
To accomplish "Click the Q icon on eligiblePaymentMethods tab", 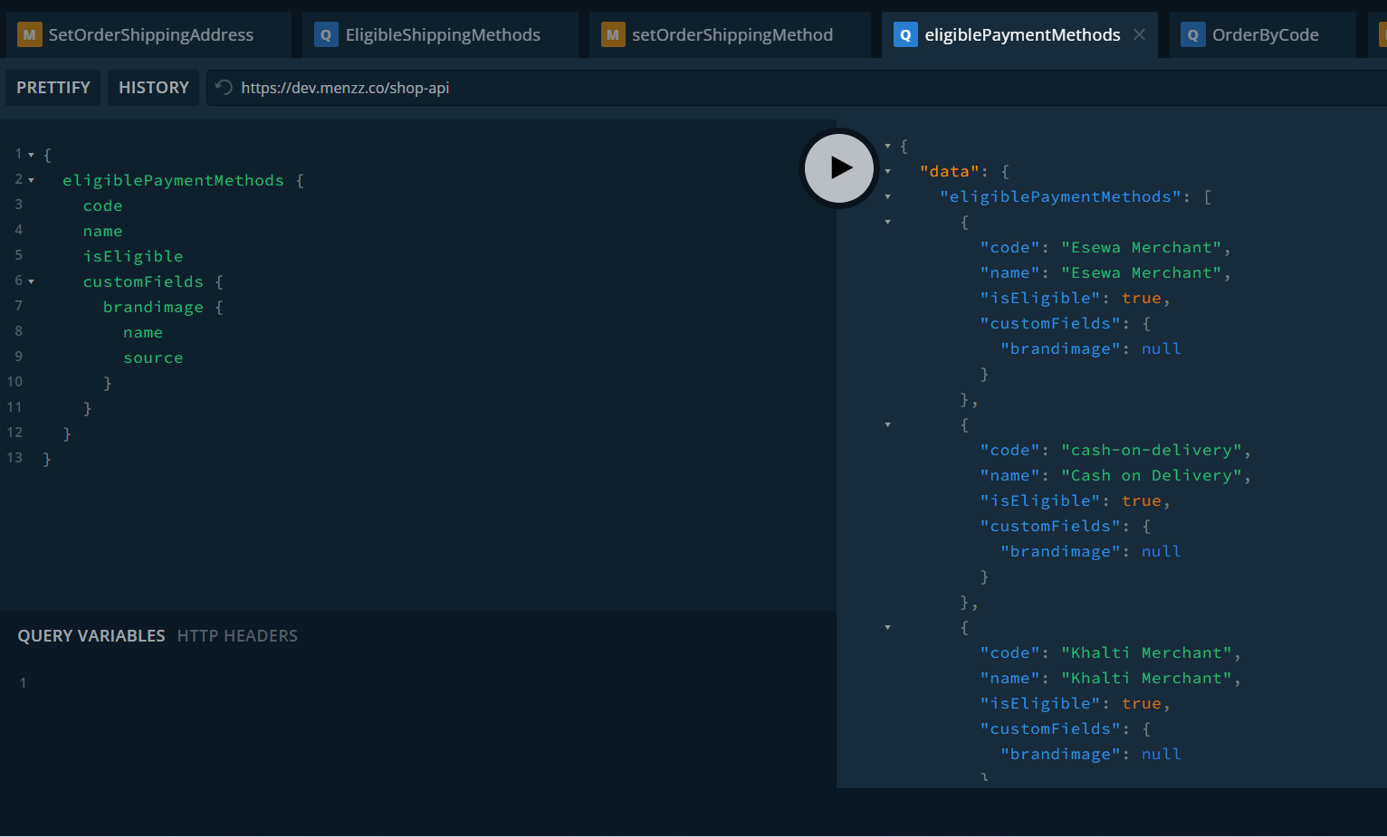I will [905, 34].
